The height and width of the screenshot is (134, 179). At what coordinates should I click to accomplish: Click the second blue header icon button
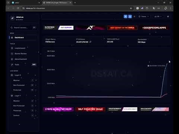[x=130, y=16]
